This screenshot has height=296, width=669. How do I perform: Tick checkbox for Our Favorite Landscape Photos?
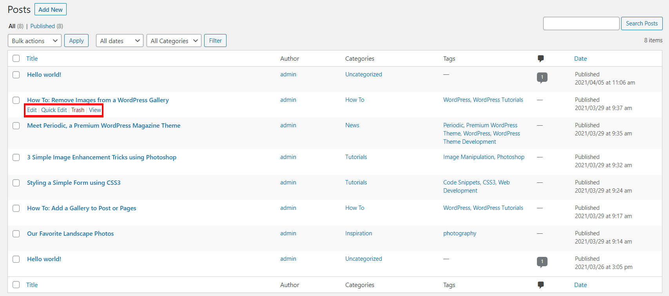click(x=16, y=234)
